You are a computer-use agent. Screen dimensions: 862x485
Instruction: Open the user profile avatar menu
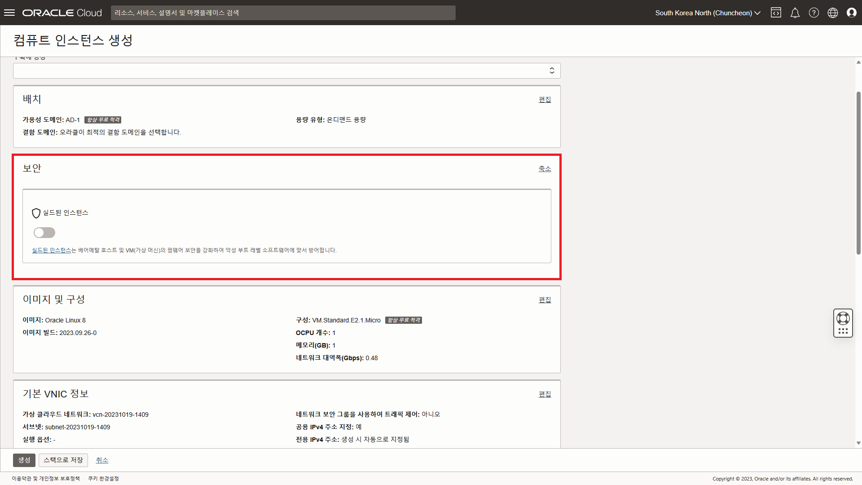pos(851,13)
